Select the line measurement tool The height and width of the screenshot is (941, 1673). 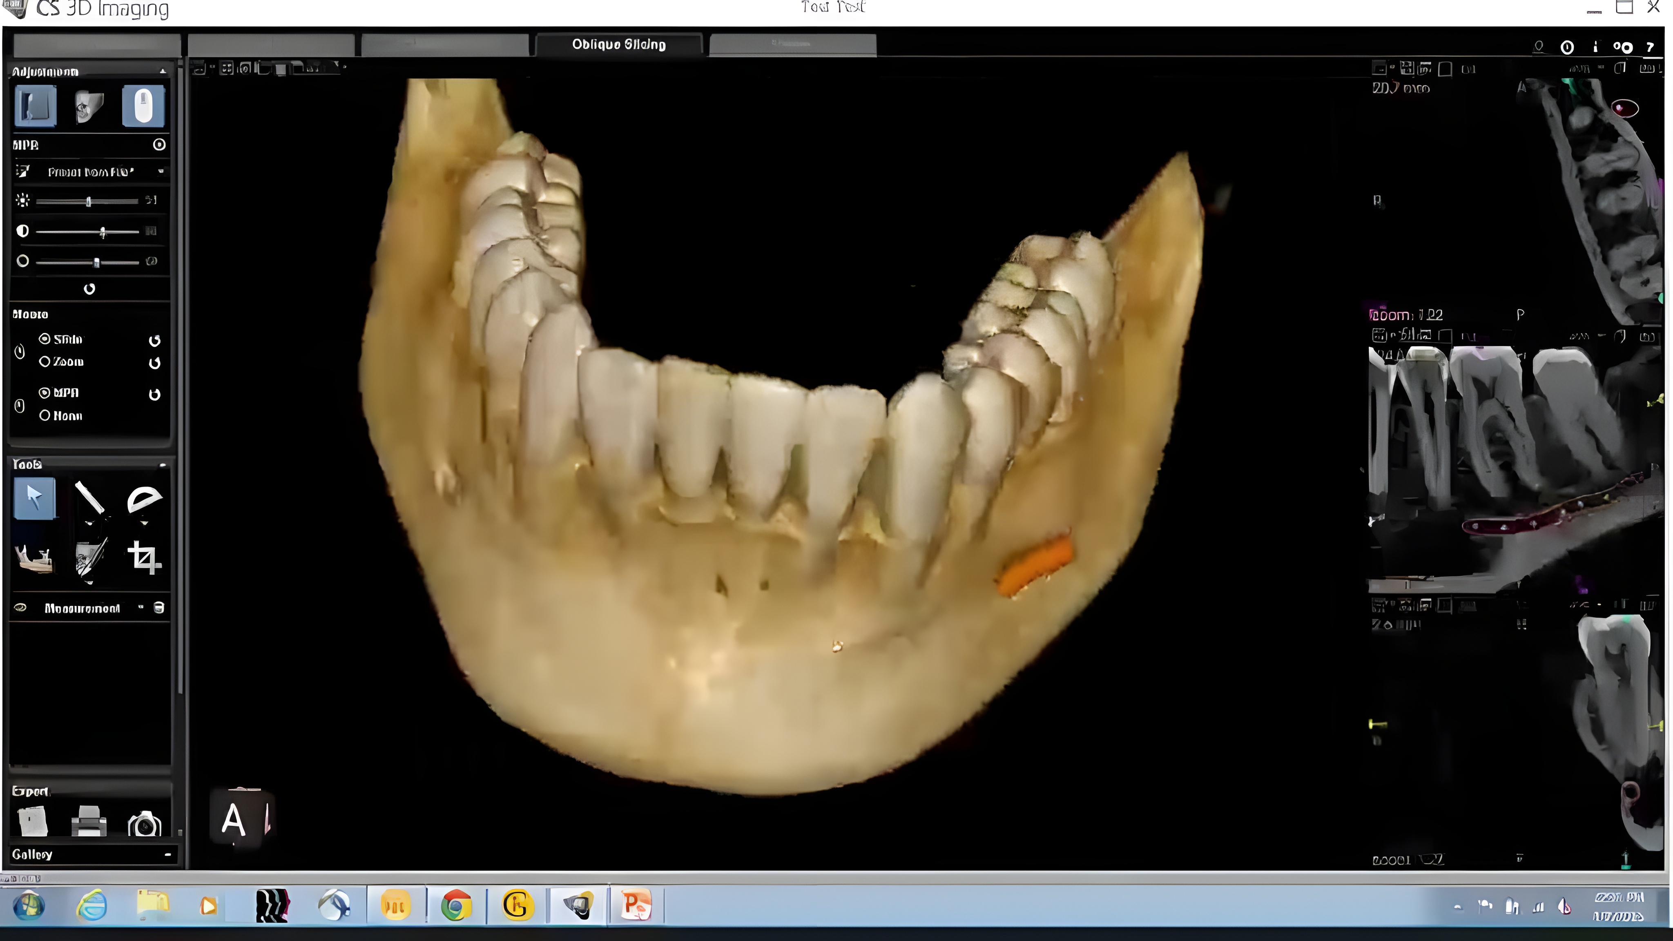89,498
